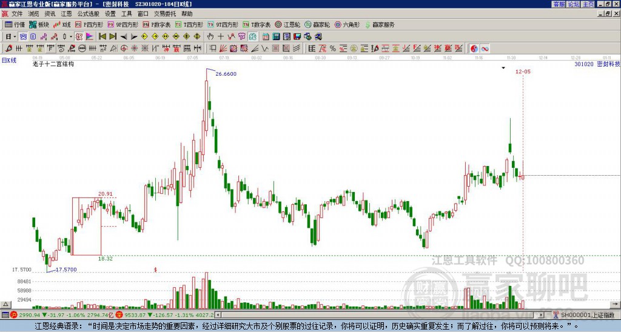Image resolution: width=621 pixels, height=332 pixels.
Task: Click the right arrow of horizontal scrollbar
Action: click(542, 315)
